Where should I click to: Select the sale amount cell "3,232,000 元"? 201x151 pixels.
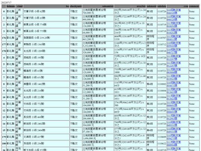(x=98, y=44)
